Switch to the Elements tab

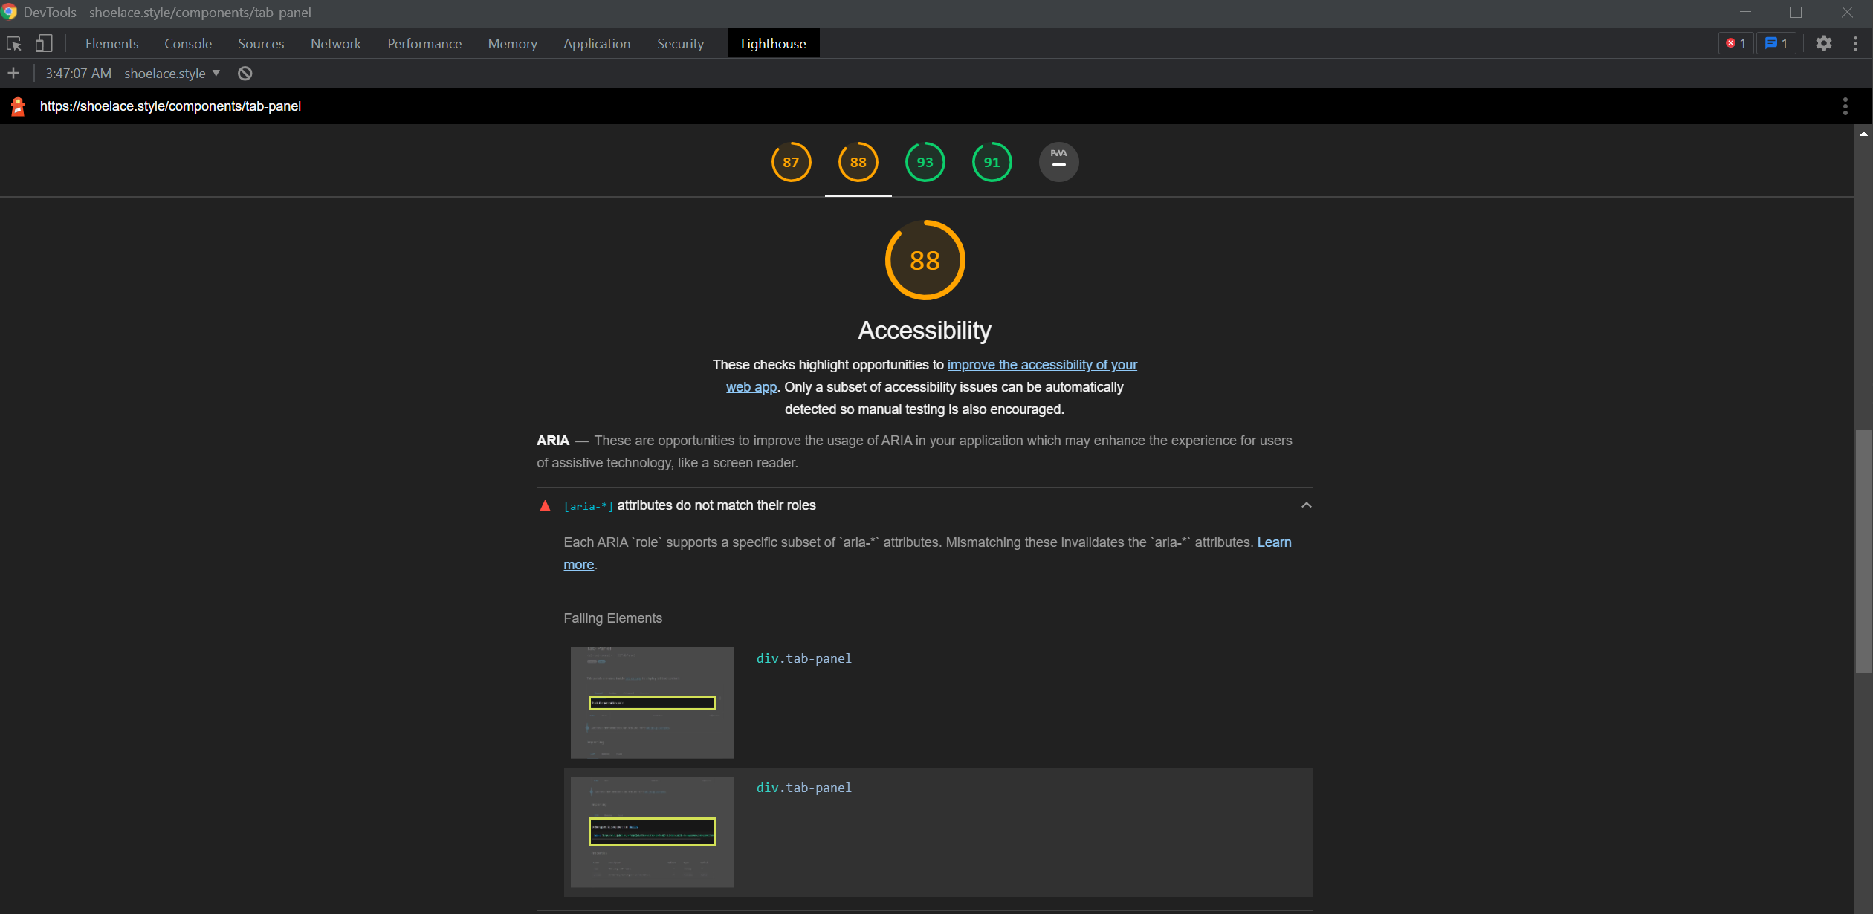tap(111, 44)
